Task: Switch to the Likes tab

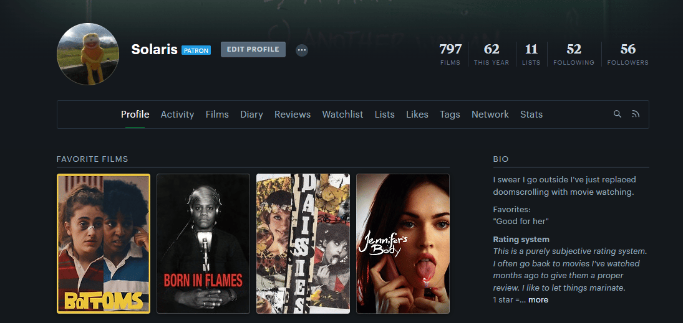Action: pyautogui.click(x=417, y=115)
